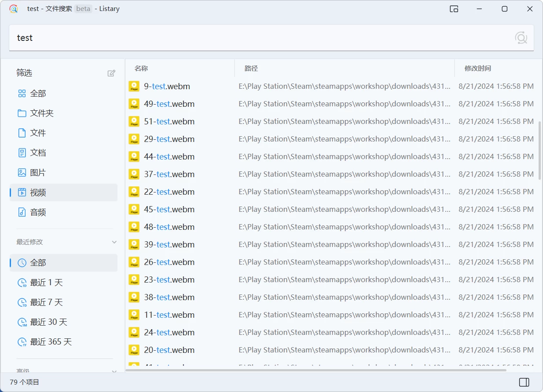
Task: Click the player icon of 51-test.webm
Action: pos(134,121)
